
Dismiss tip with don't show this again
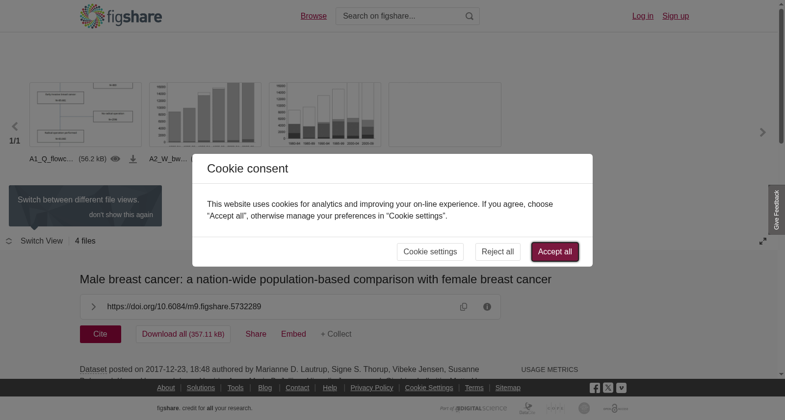coord(121,215)
